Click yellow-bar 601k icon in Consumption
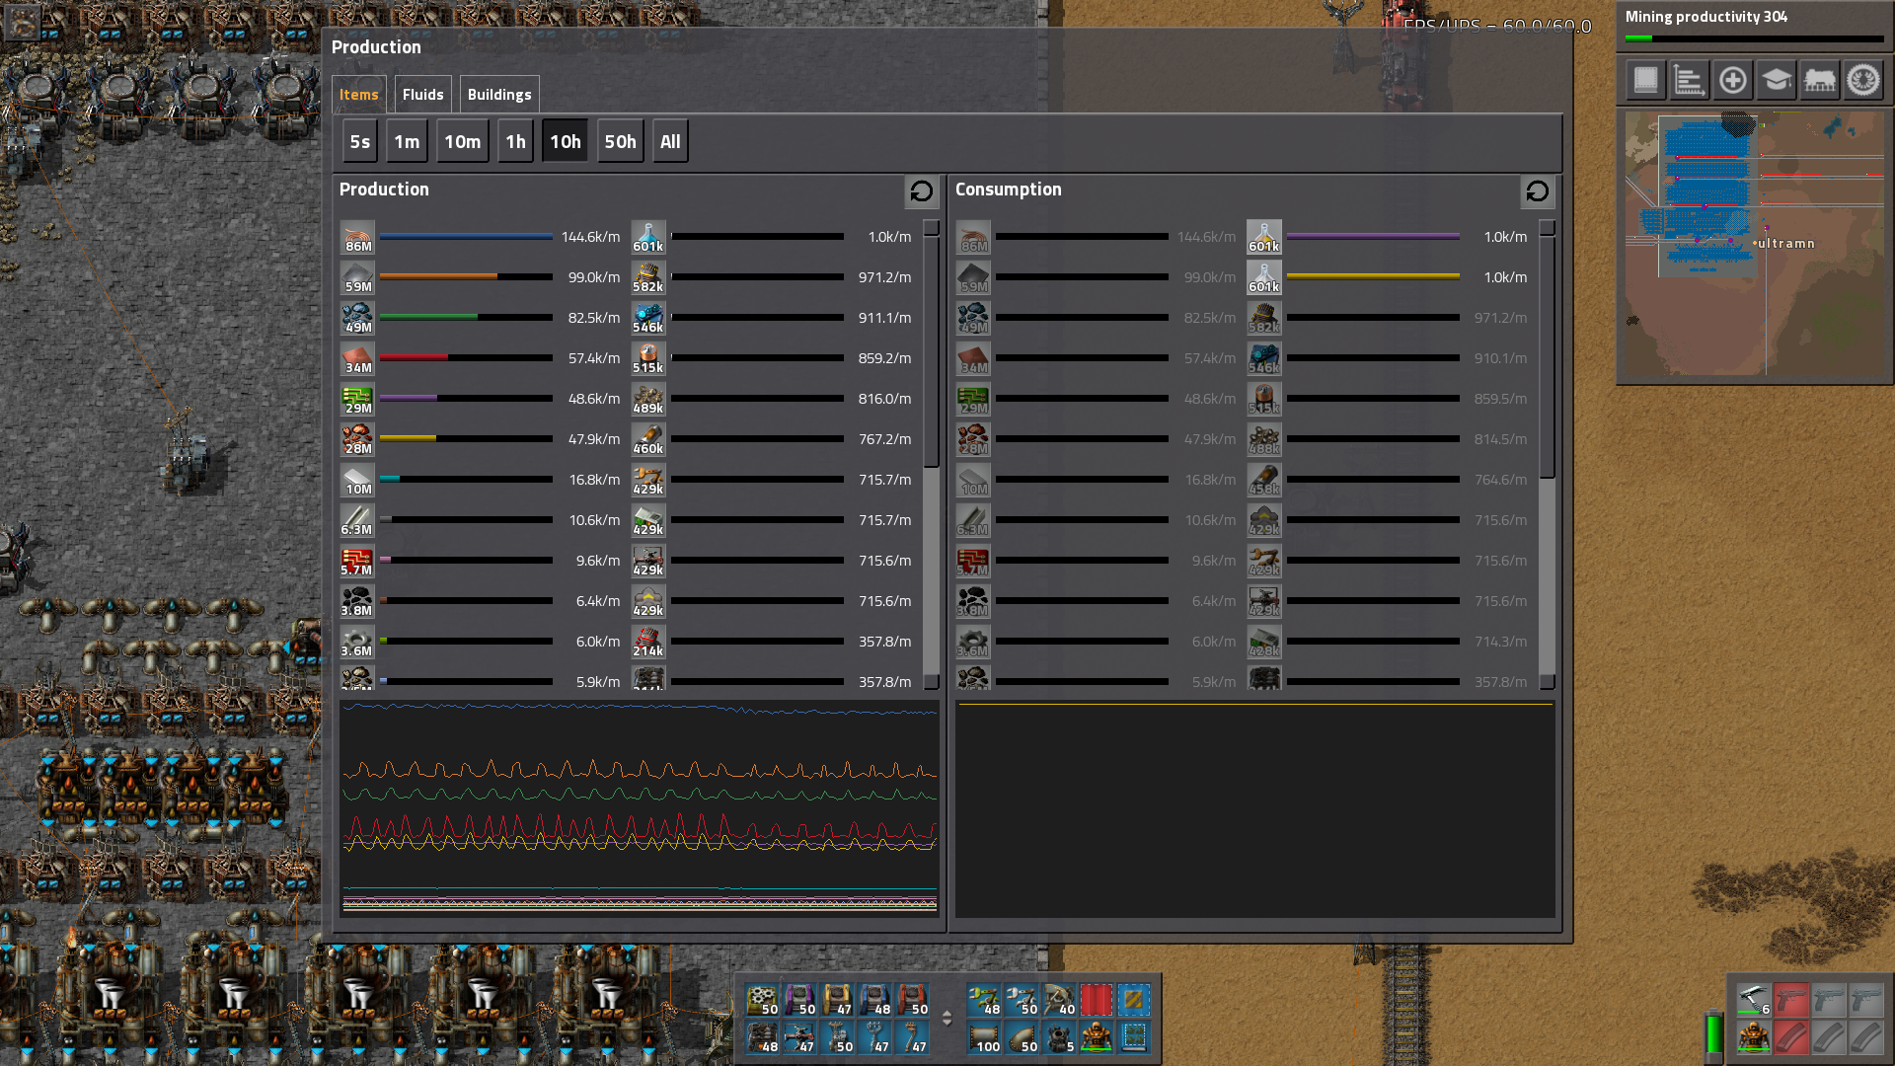The width and height of the screenshot is (1895, 1066). point(1264,277)
